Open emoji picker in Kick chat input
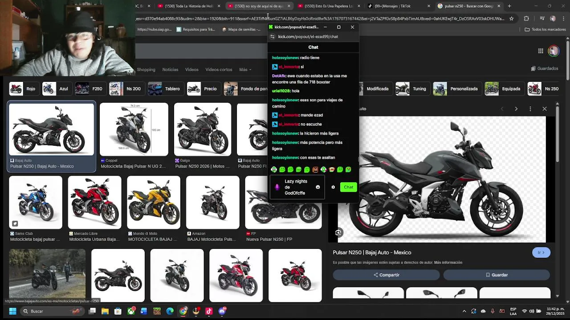 click(x=318, y=187)
